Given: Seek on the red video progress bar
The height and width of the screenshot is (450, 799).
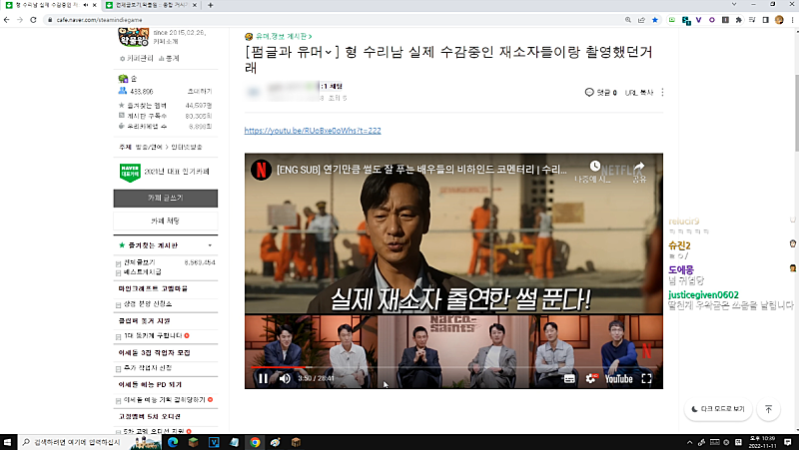Looking at the screenshot, I should (453, 367).
